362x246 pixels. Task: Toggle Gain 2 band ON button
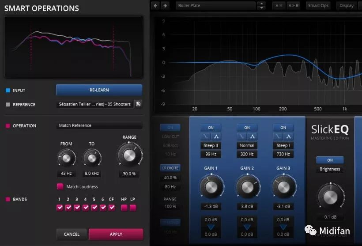[247, 128]
